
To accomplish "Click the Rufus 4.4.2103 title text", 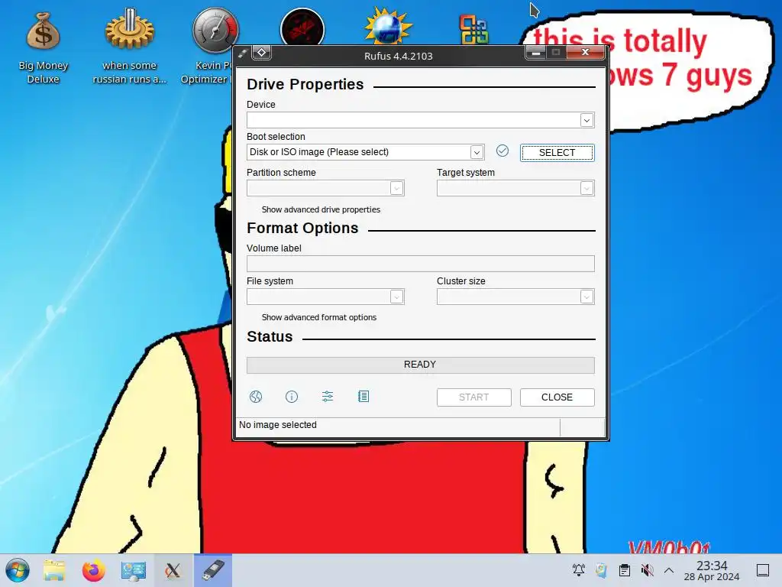I will (x=399, y=56).
